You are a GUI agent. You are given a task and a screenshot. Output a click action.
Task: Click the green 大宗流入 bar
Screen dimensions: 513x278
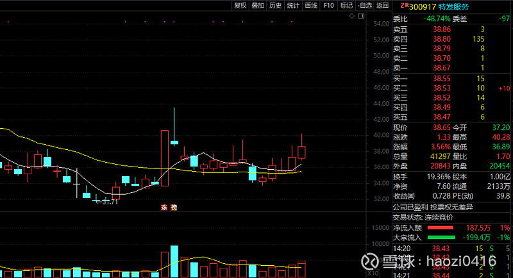441,238
